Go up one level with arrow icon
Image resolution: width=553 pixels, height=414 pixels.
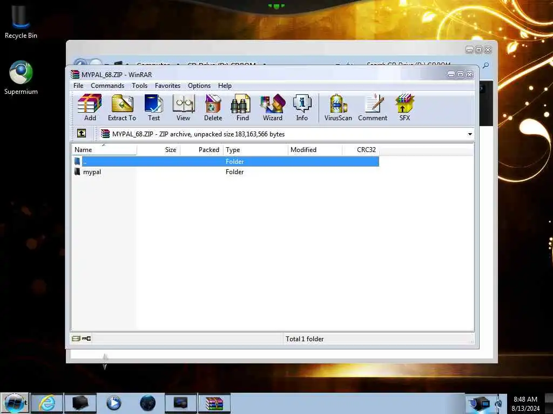pos(82,134)
